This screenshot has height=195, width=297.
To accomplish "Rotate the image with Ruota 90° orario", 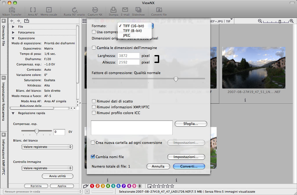I will tap(74, 12).
